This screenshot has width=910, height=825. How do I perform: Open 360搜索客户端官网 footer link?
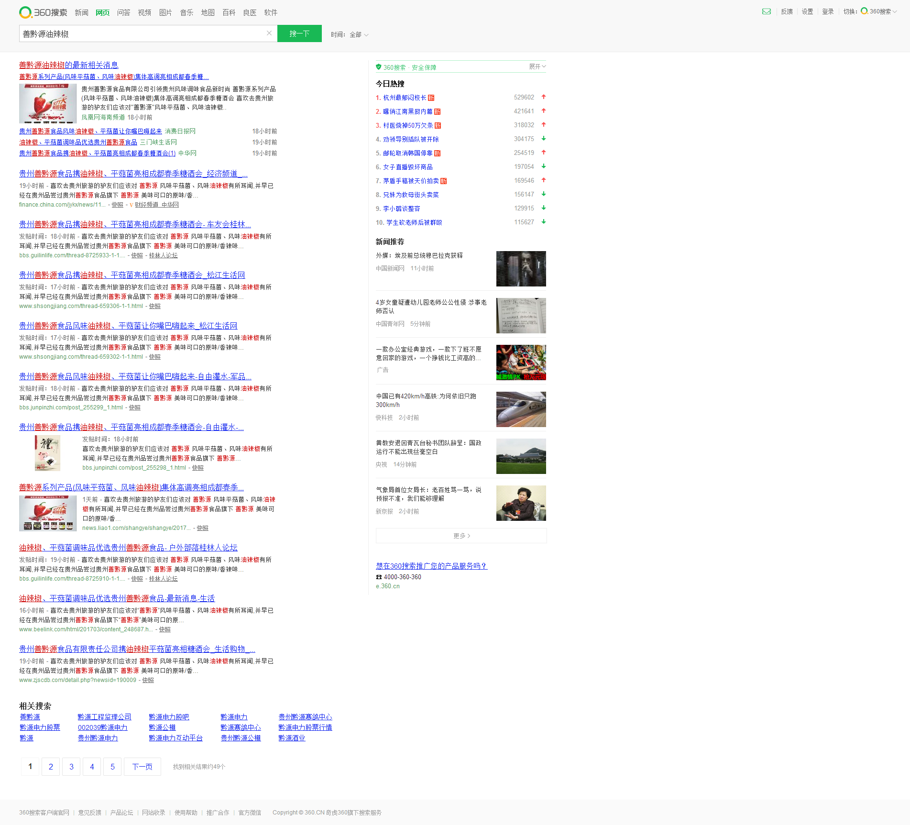(x=44, y=813)
